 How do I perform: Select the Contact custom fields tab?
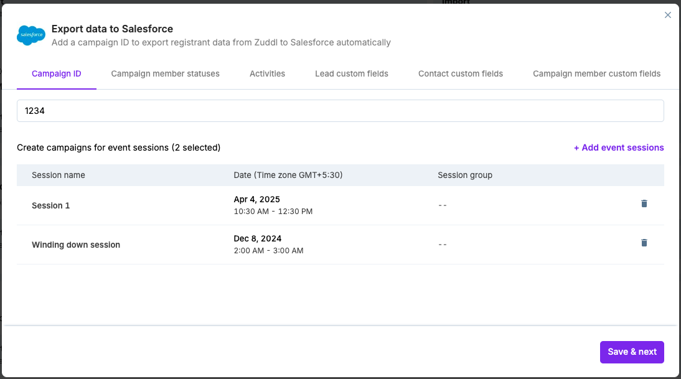click(x=460, y=73)
